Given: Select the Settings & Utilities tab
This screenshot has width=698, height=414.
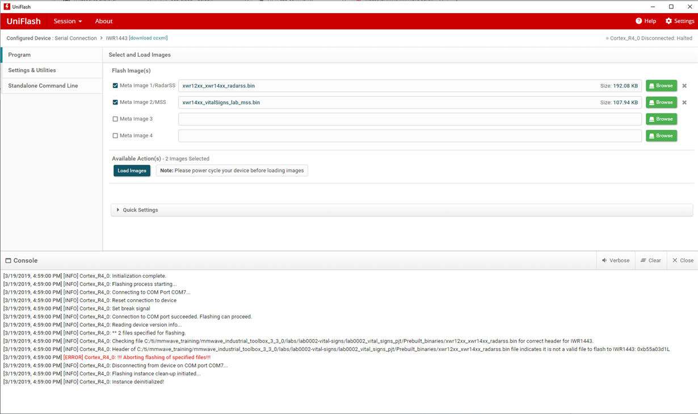Looking at the screenshot, I should tap(52, 70).
